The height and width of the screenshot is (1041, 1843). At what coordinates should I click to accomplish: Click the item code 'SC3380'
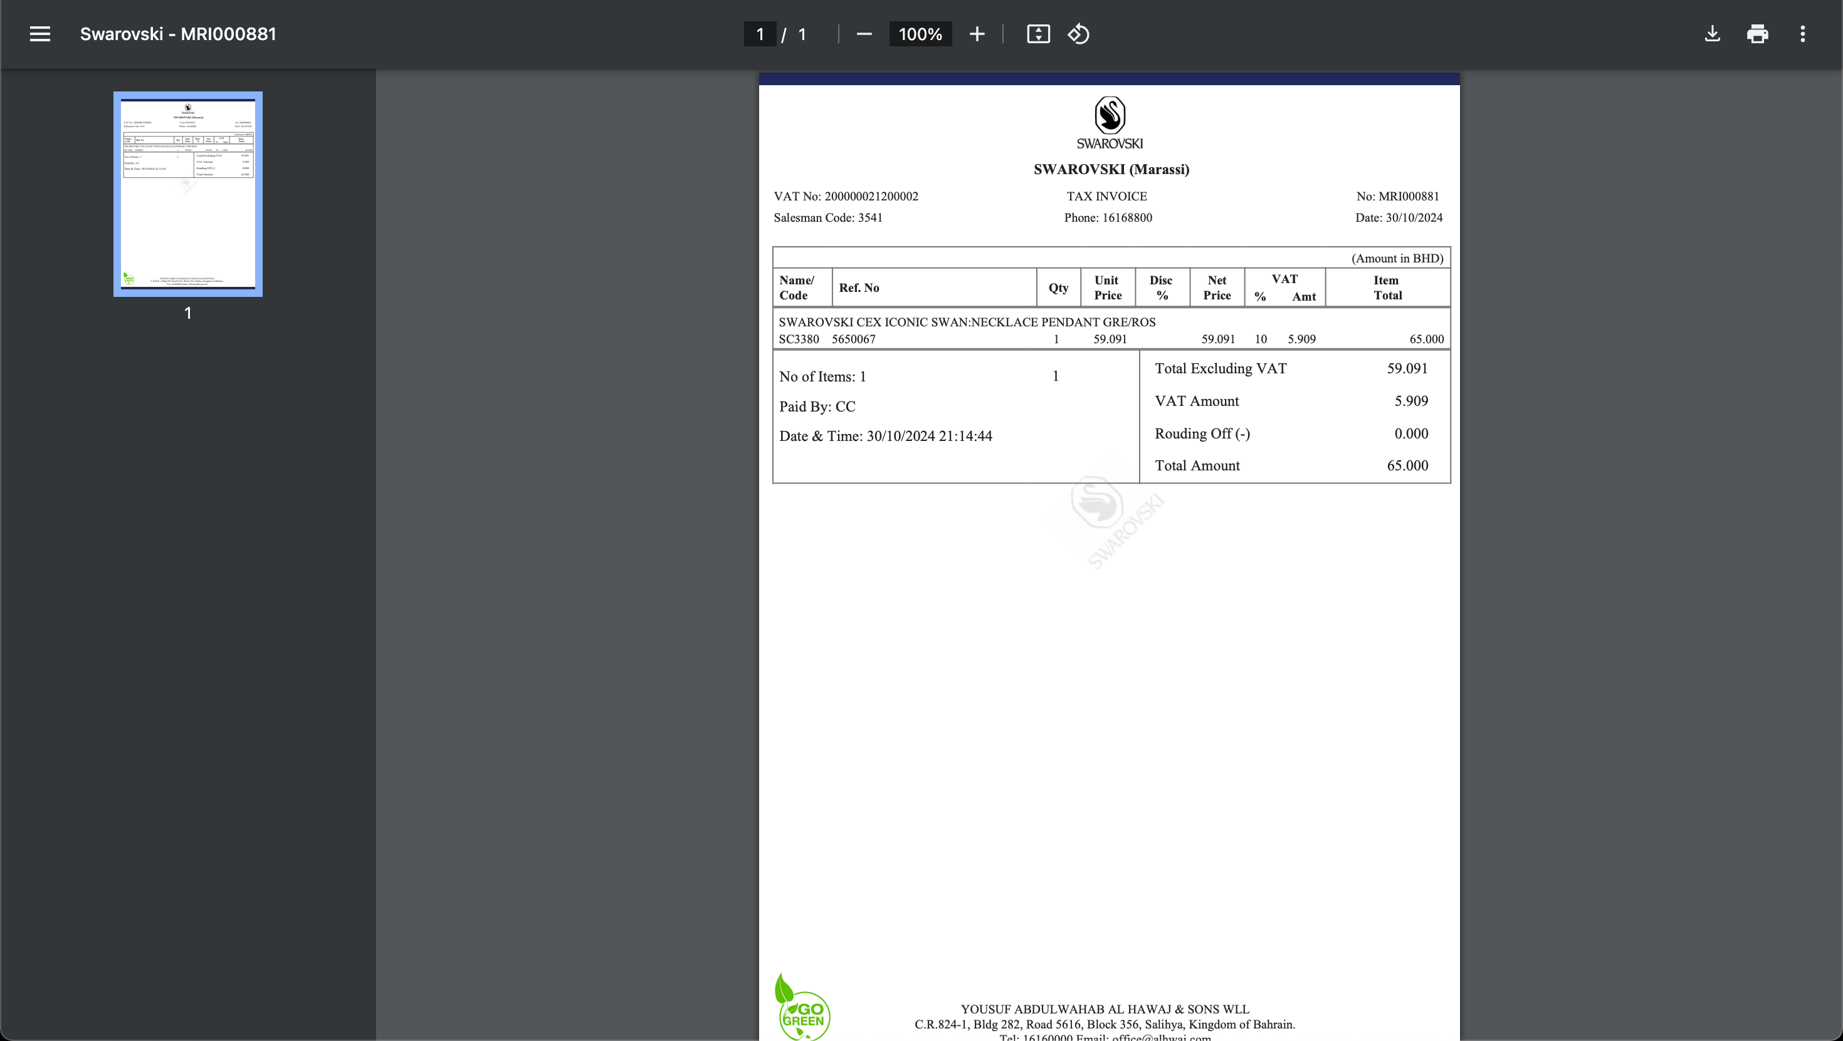[x=799, y=339]
